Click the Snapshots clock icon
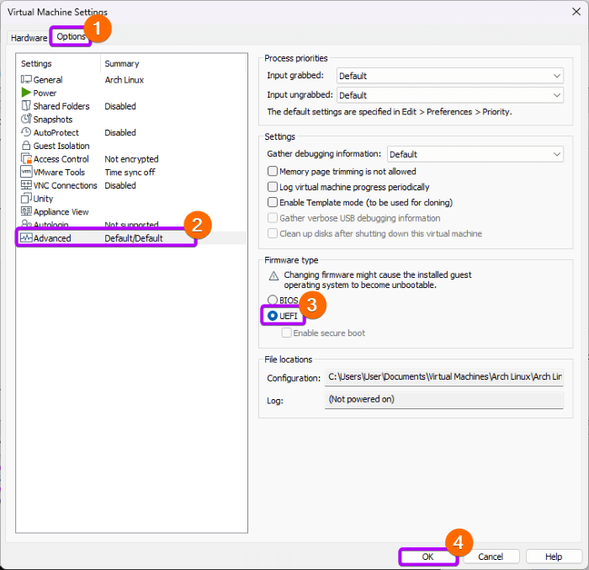Screen dimensions: 589x570 [x=26, y=119]
